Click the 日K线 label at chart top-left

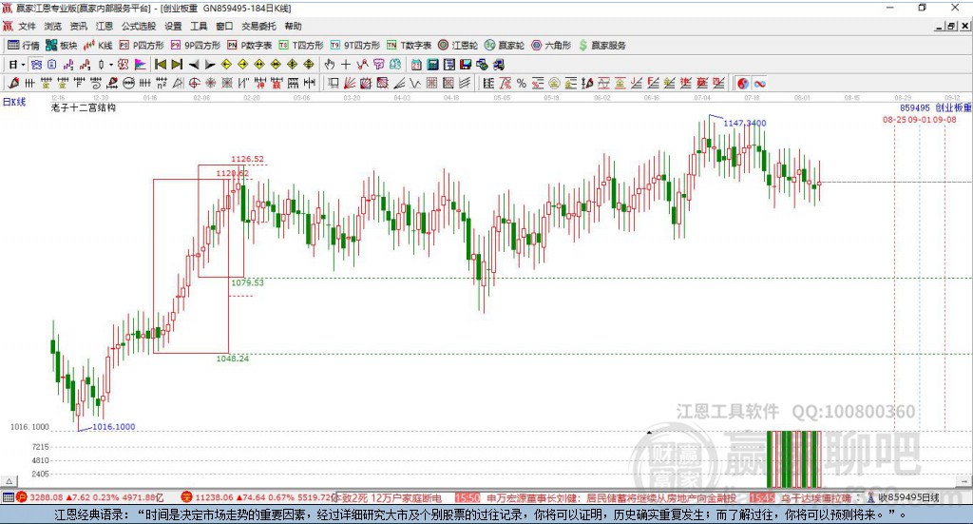tap(14, 102)
